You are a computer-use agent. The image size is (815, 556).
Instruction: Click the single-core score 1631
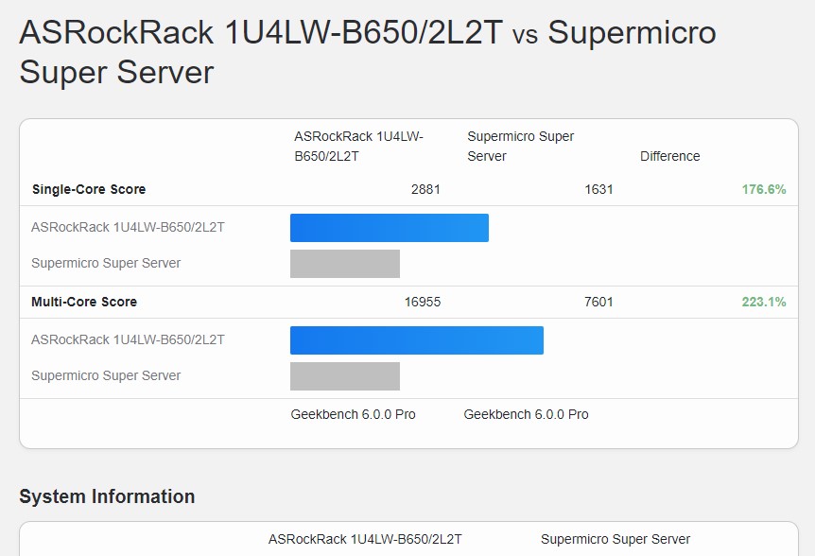(598, 189)
